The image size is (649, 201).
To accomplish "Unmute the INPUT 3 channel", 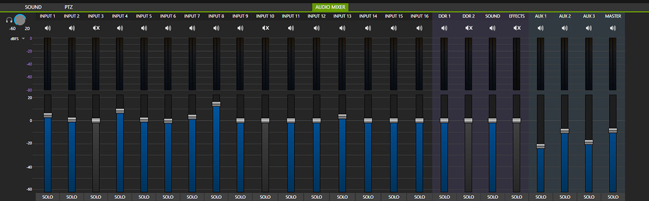I will point(96,28).
